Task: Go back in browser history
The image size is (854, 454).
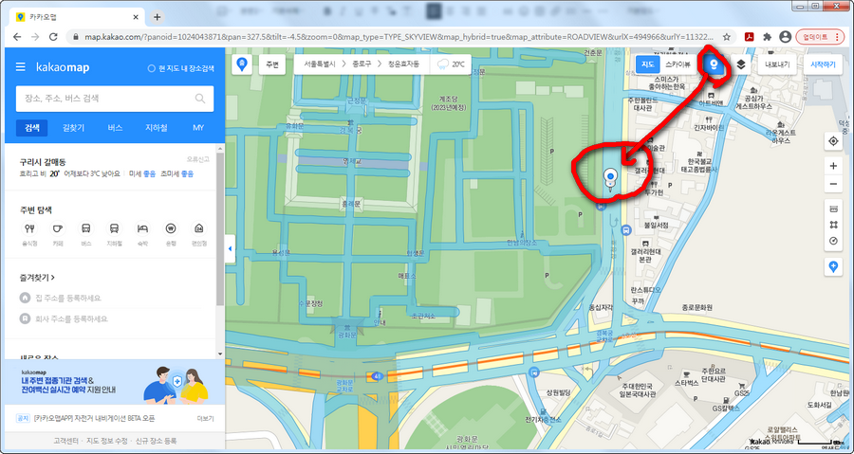Action: pos(17,37)
